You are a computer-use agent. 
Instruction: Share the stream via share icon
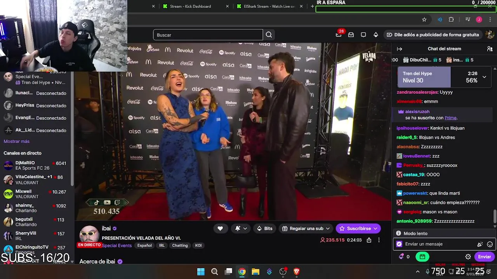pos(369,240)
